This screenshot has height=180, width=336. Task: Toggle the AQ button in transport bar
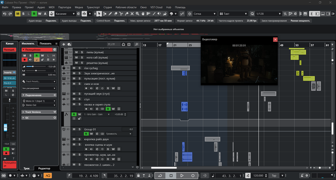pyautogui.click(x=48, y=176)
